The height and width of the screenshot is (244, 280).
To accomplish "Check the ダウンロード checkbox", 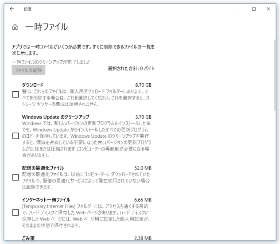I will pyautogui.click(x=16, y=94).
